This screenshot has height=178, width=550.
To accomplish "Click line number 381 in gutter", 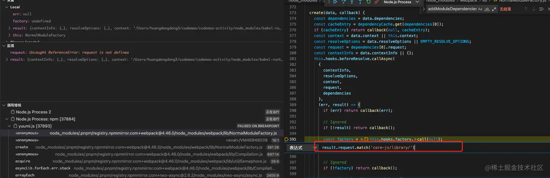I will click(292, 59).
